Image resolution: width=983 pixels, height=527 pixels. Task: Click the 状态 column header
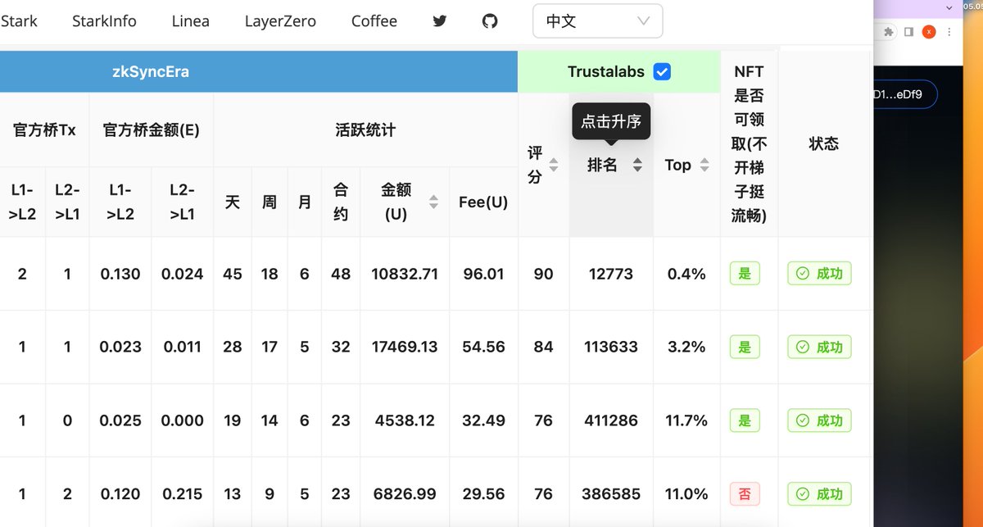tap(823, 143)
